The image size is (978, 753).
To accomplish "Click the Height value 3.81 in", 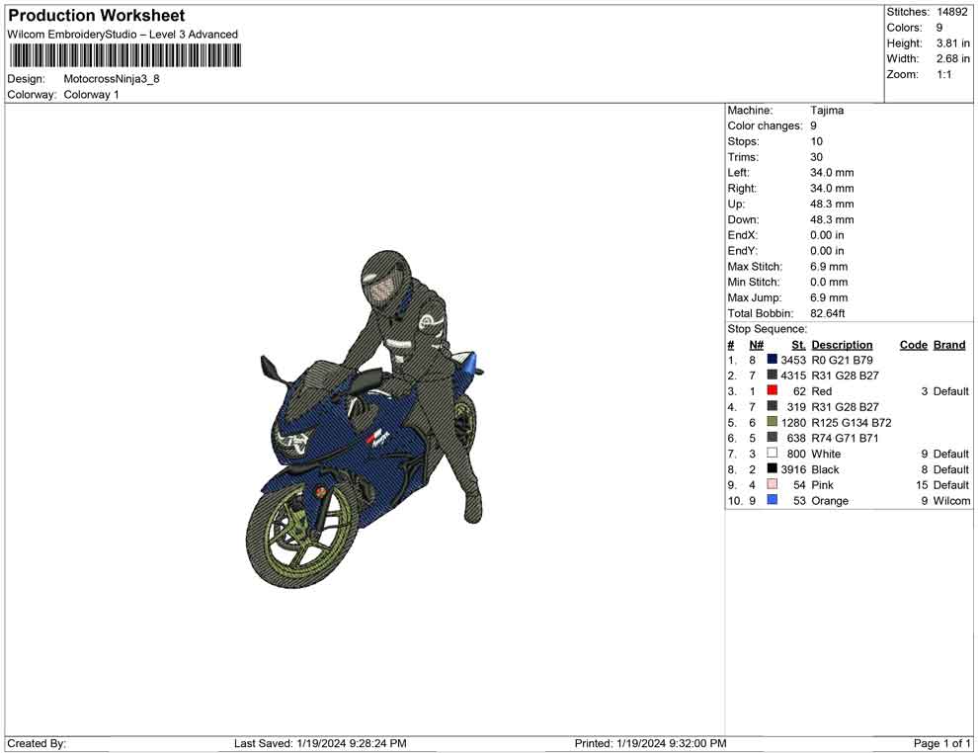I will coord(952,43).
